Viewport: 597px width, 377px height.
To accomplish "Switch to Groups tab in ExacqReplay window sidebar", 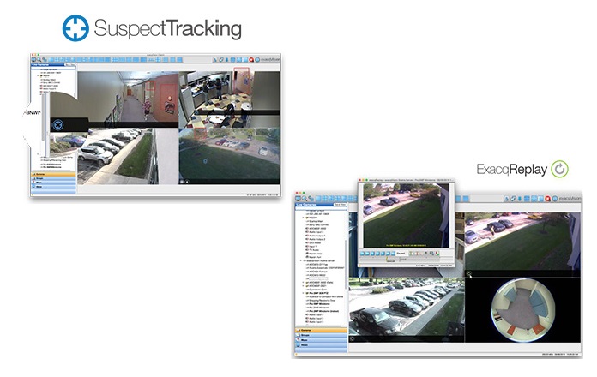I will pos(322,336).
